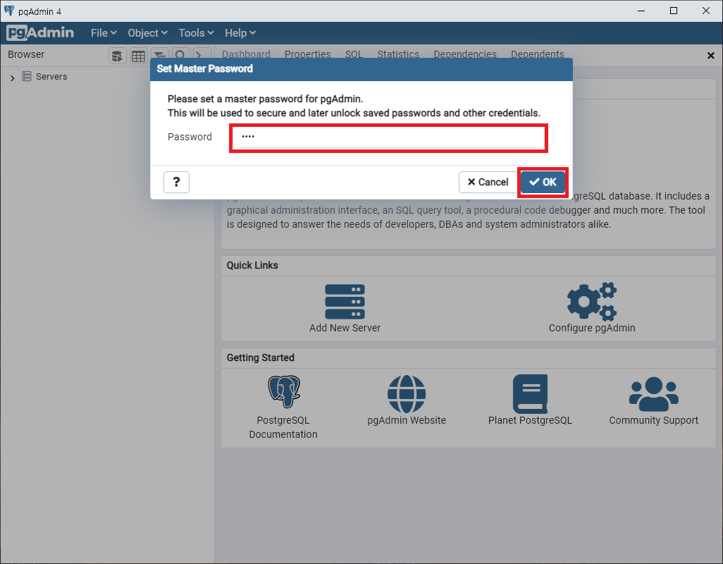Click the Community Support people icon
The image size is (723, 564).
click(x=653, y=394)
